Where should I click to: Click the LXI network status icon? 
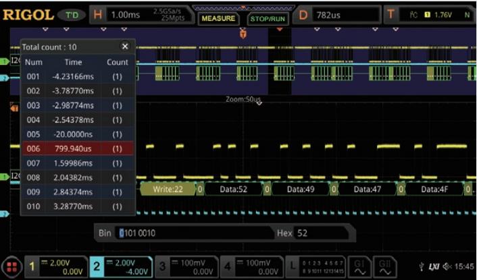[x=434, y=267]
